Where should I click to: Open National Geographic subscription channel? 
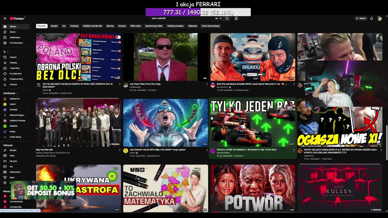(15, 115)
